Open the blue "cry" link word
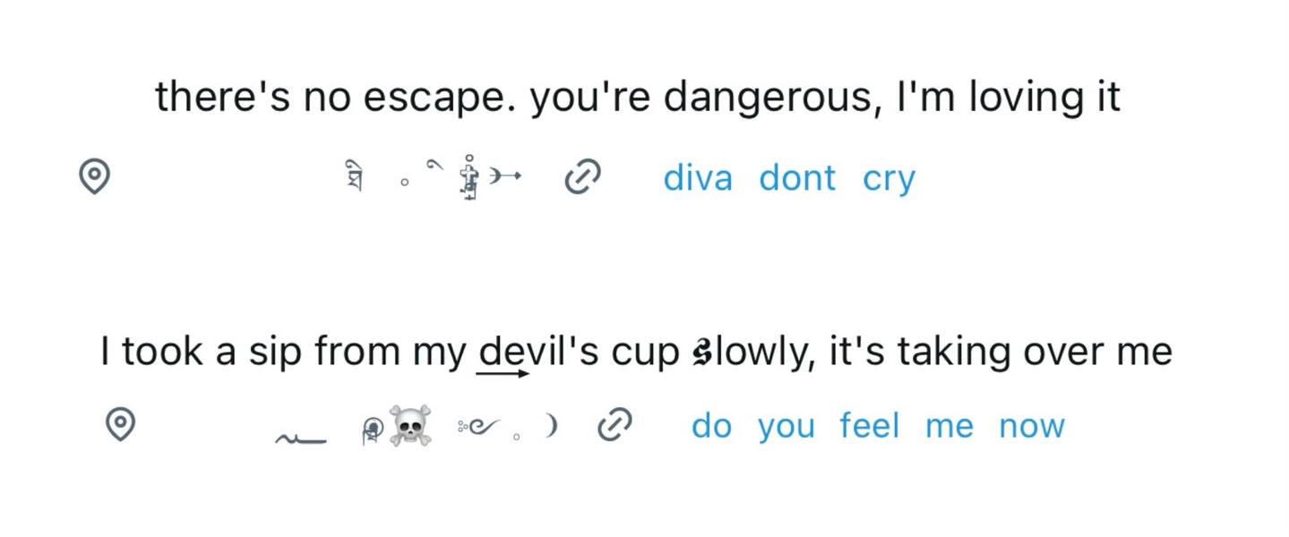The width and height of the screenshot is (1289, 537). (889, 178)
